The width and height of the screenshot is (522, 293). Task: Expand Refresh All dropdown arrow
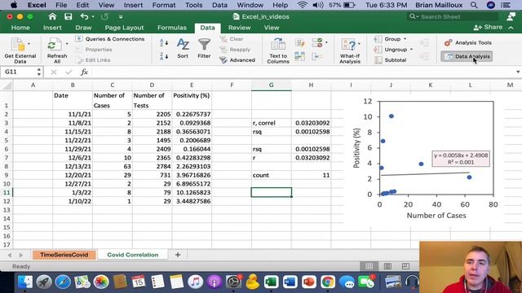pos(67,43)
